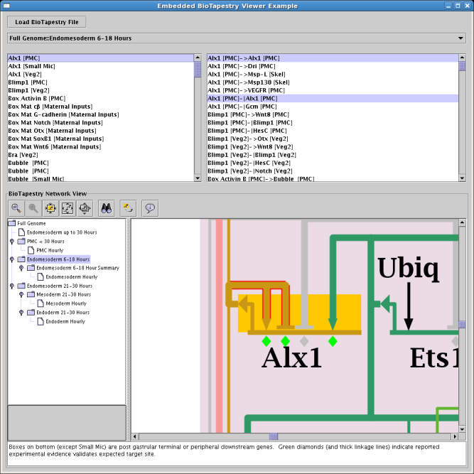
Task: Open search with the binoculars icon
Action: pos(107,208)
